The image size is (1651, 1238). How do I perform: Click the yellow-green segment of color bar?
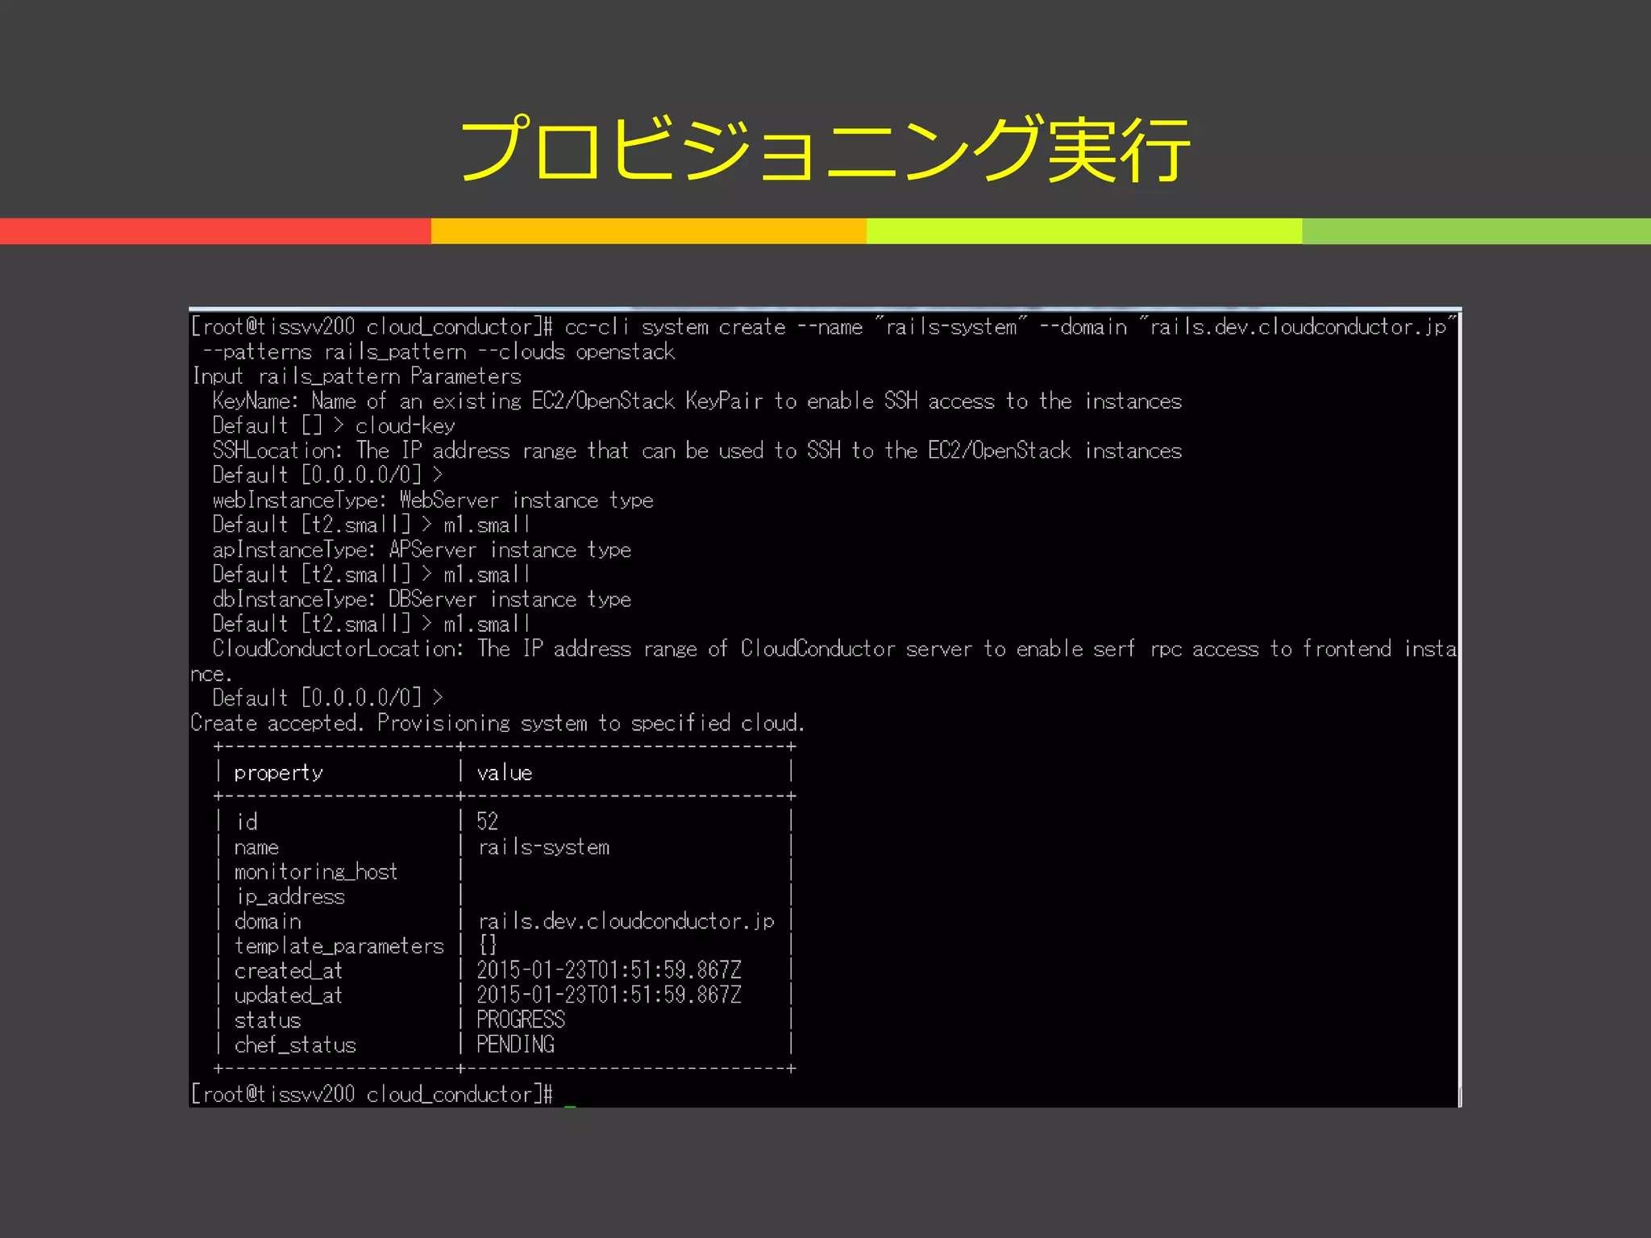pyautogui.click(x=1084, y=231)
